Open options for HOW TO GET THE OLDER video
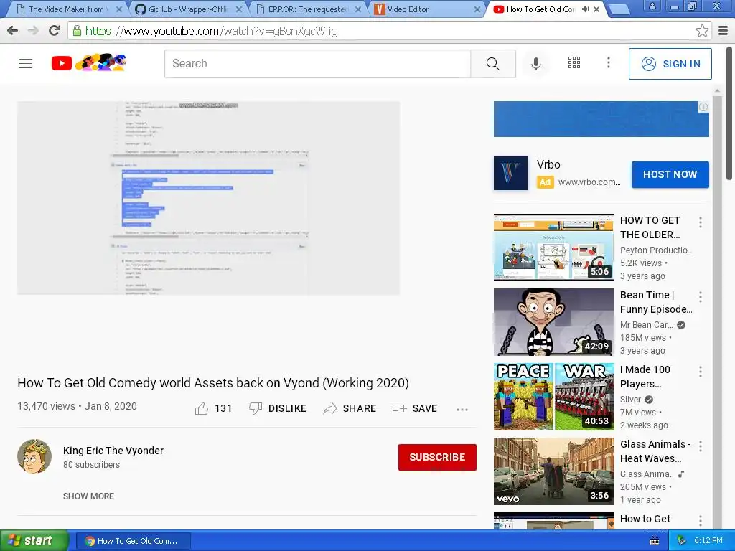Screen dimensions: 735x551 pyautogui.click(x=701, y=222)
